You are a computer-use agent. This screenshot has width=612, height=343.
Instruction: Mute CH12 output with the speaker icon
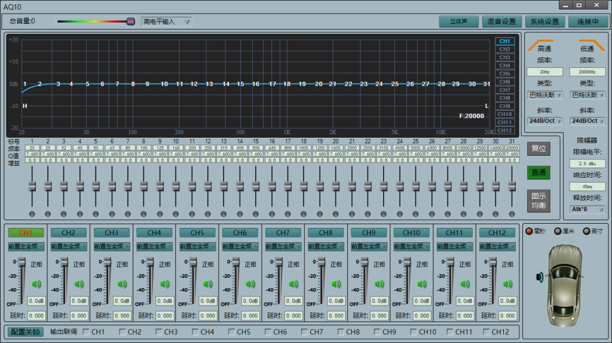click(x=507, y=284)
